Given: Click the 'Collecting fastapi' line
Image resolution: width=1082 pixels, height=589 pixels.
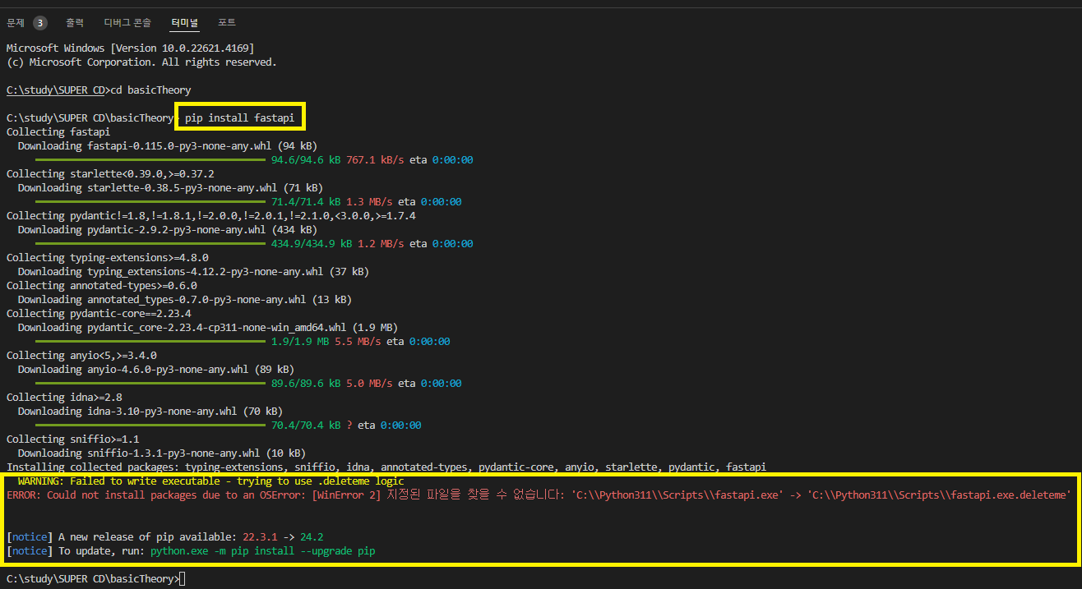Looking at the screenshot, I should pyautogui.click(x=58, y=131).
